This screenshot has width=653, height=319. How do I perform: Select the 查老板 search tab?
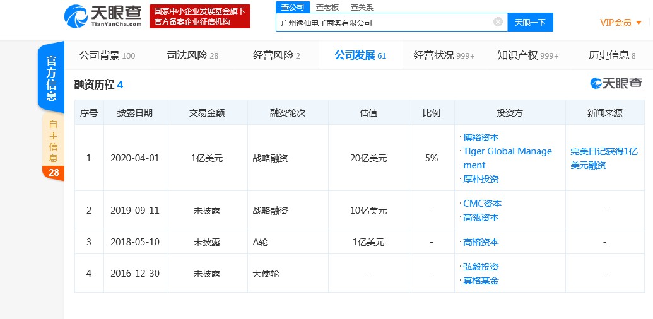coord(327,7)
